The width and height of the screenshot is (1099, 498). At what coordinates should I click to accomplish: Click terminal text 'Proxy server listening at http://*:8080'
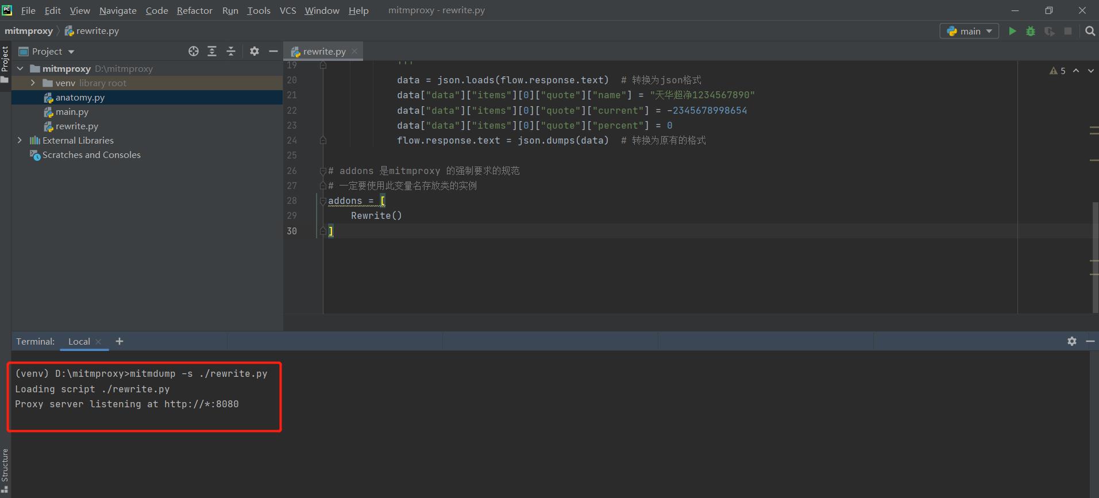click(x=127, y=404)
